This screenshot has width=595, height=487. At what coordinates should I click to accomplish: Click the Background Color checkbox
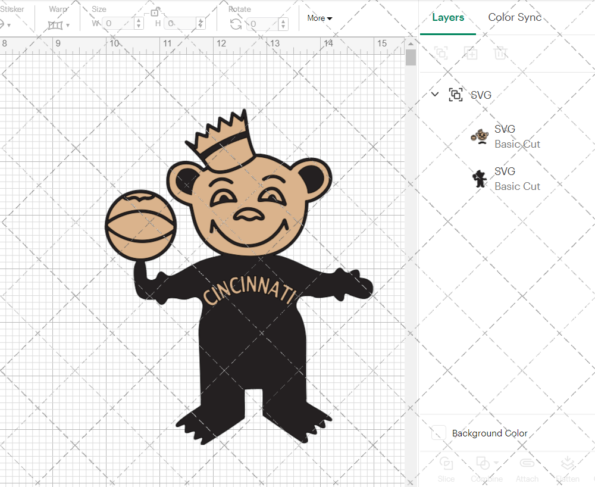tap(438, 433)
